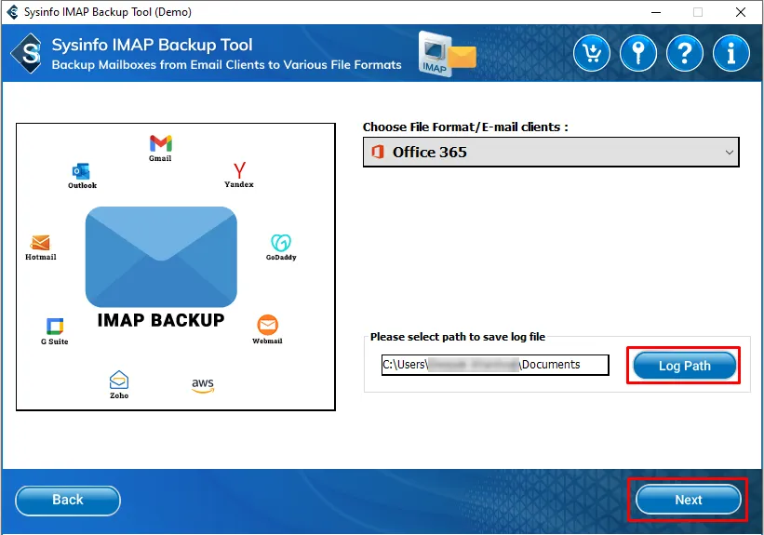
Task: Open the Office 365 format combo box
Action: point(551,152)
